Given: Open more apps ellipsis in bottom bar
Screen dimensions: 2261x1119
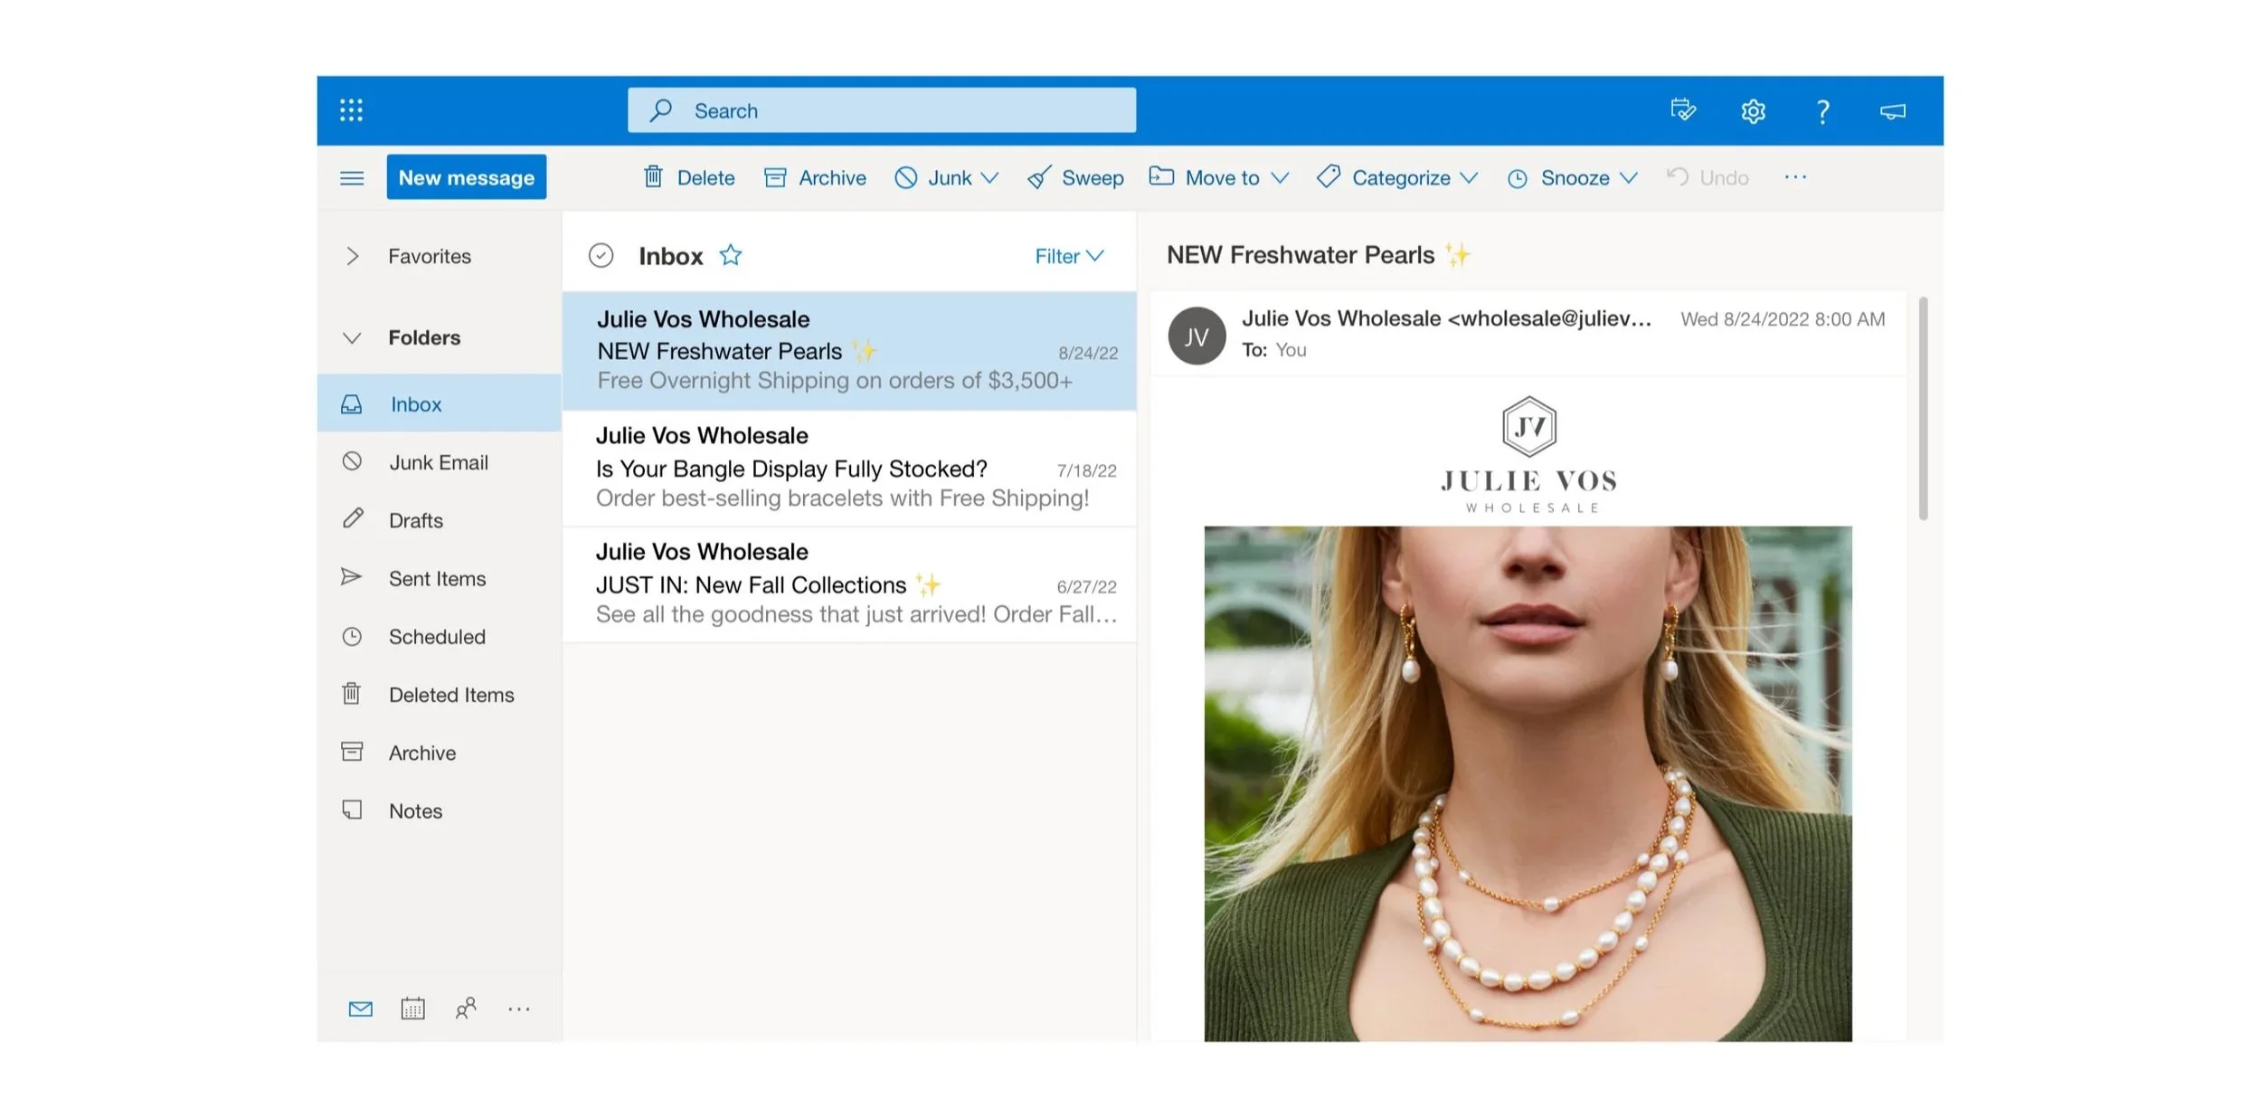Looking at the screenshot, I should [x=519, y=1009].
